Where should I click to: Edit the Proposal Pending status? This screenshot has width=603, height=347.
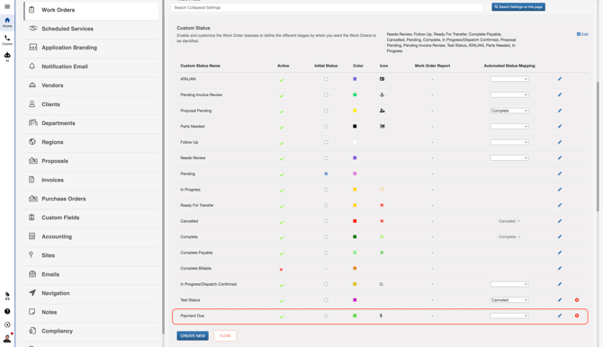[560, 111]
